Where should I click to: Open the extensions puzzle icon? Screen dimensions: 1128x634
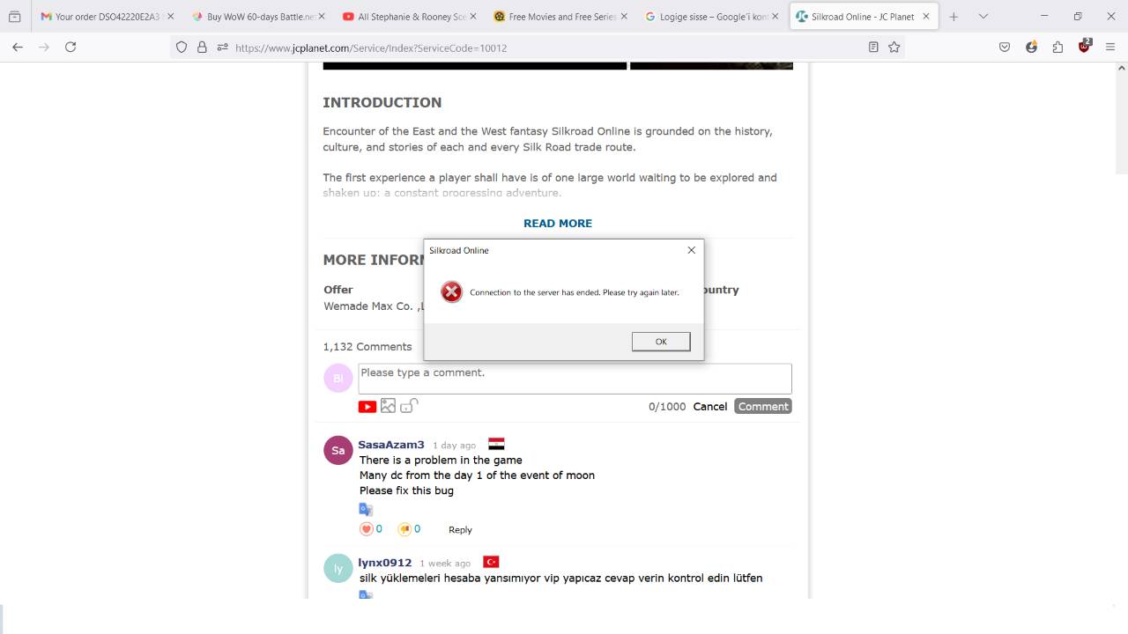1057,48
